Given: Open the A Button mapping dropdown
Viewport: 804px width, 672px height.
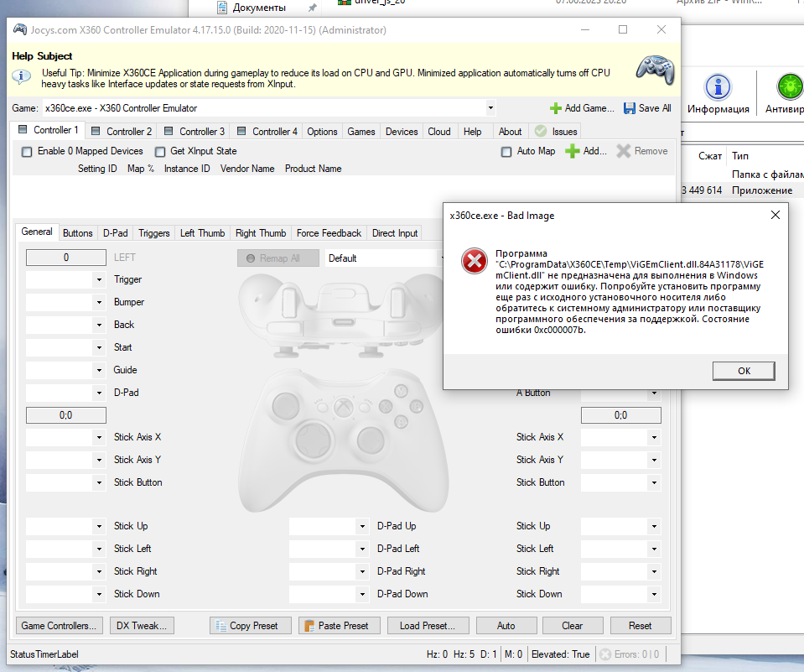Looking at the screenshot, I should point(653,392).
